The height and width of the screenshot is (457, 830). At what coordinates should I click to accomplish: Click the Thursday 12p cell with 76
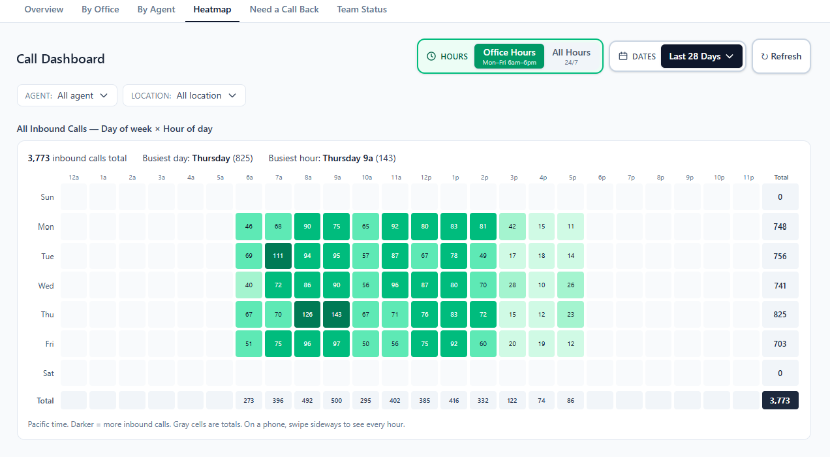tap(424, 315)
